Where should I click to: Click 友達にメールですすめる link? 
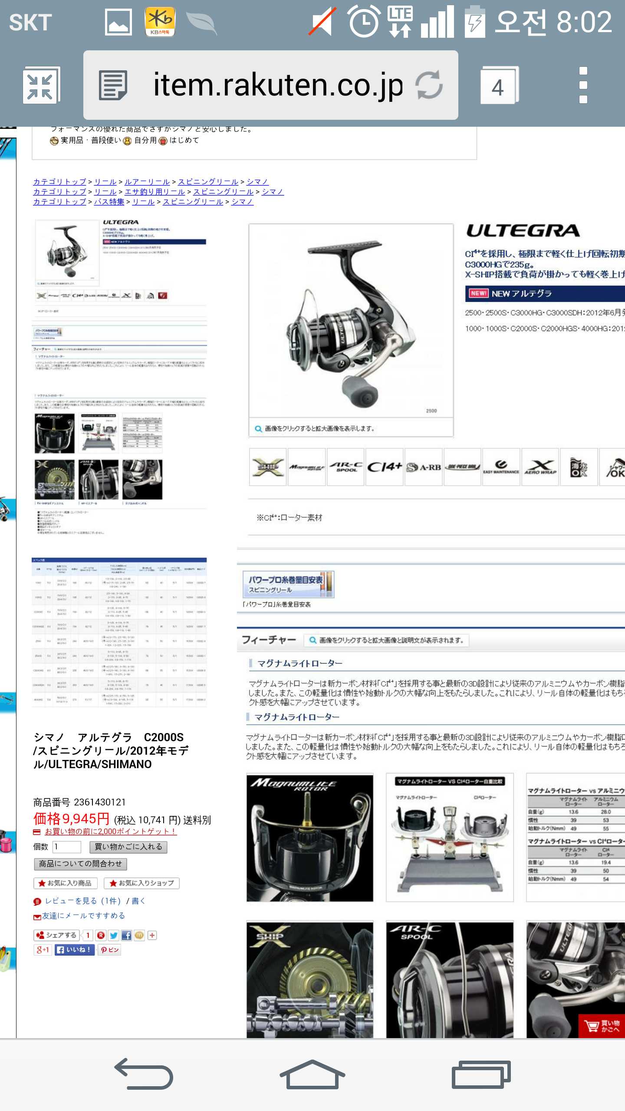pyautogui.click(x=83, y=916)
